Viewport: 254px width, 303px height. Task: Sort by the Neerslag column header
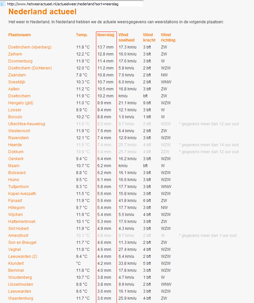click(x=106, y=35)
